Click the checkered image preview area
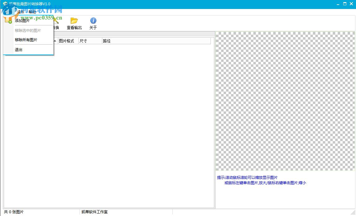Screen dimensions: 356x216 point(285,101)
